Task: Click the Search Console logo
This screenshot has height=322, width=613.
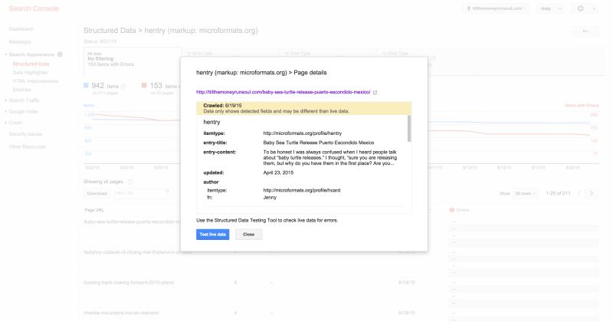Action: click(34, 8)
